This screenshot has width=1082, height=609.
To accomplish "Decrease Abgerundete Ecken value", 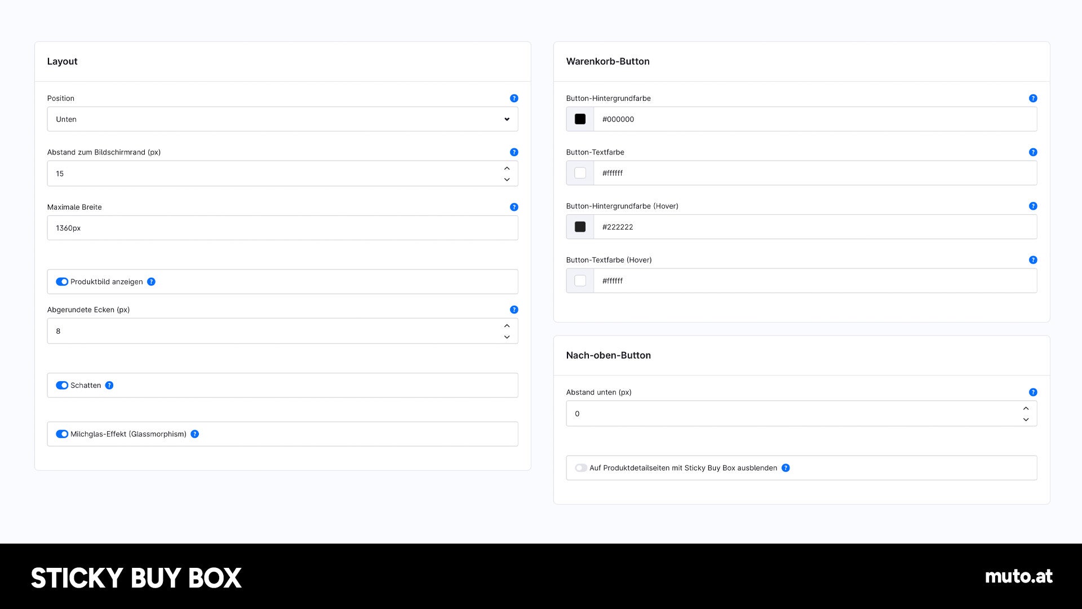I will 507,337.
